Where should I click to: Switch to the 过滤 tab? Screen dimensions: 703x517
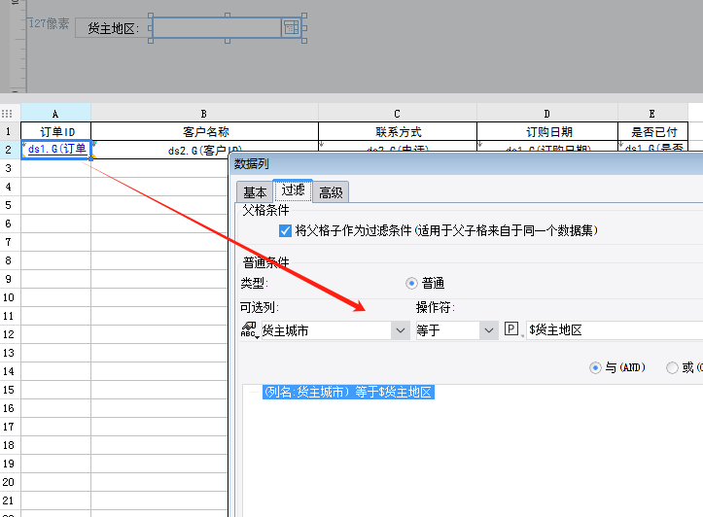(x=293, y=190)
